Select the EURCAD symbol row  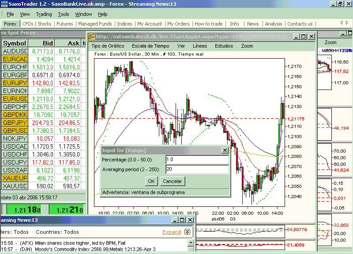click(15, 59)
